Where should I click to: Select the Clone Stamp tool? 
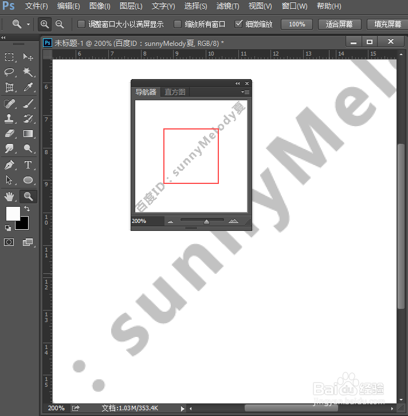(x=9, y=119)
